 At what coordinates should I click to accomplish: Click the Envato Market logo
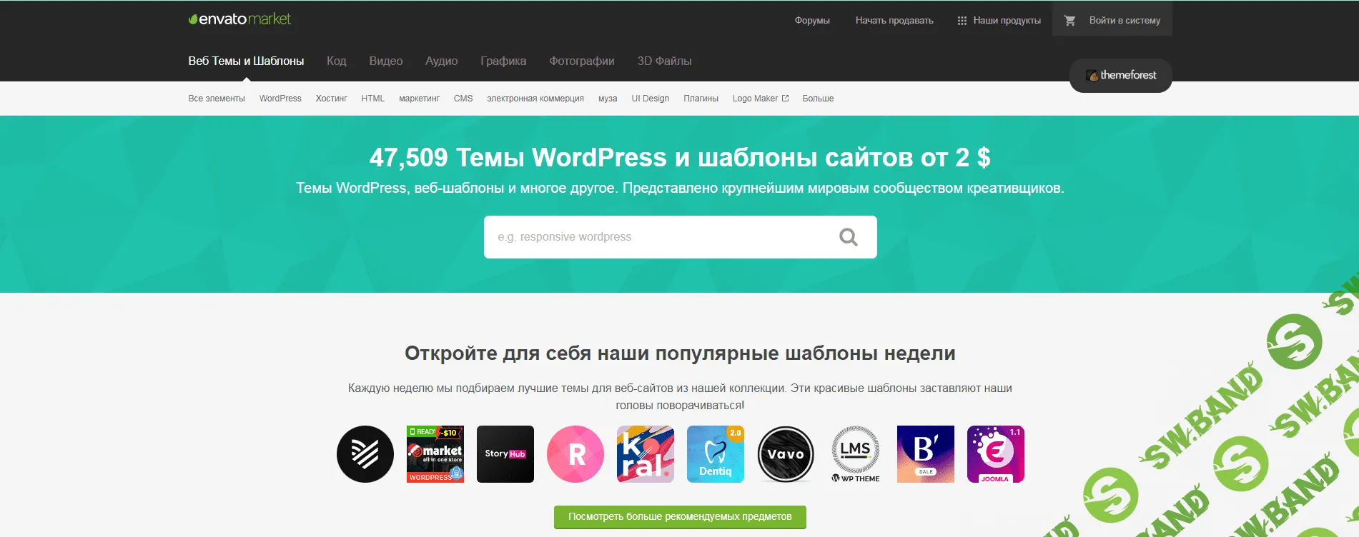(239, 19)
